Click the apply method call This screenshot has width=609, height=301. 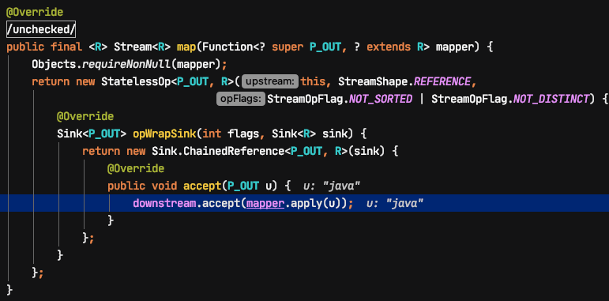point(306,203)
